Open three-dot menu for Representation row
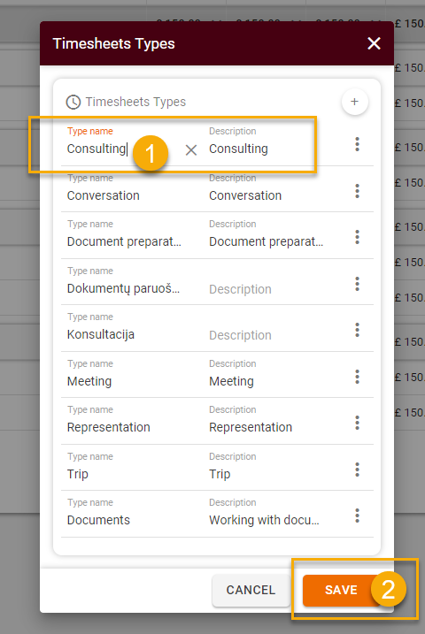The height and width of the screenshot is (634, 425). [x=357, y=423]
